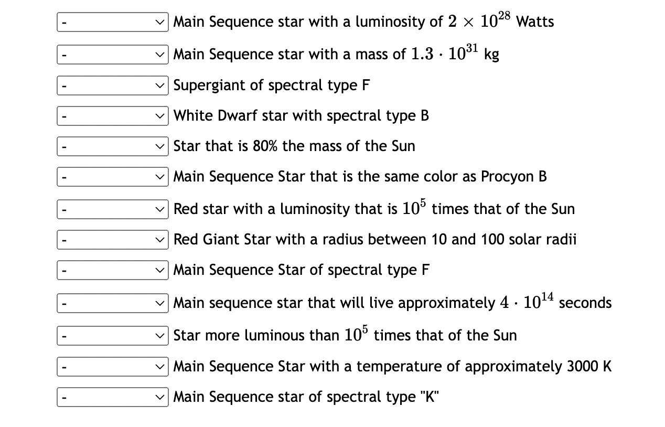The image size is (665, 427).
Task: Click the chevron beside the Procyon B question
Action: point(160,176)
